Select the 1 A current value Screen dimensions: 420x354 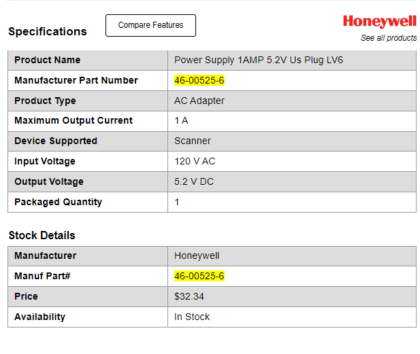tap(181, 120)
